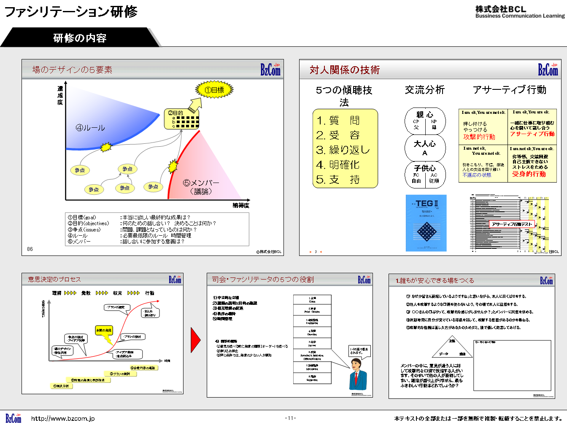Open the 誰もが安心できる場をつくる slide
Image resolution: width=567 pixels, height=425 pixels.
pos(472,336)
